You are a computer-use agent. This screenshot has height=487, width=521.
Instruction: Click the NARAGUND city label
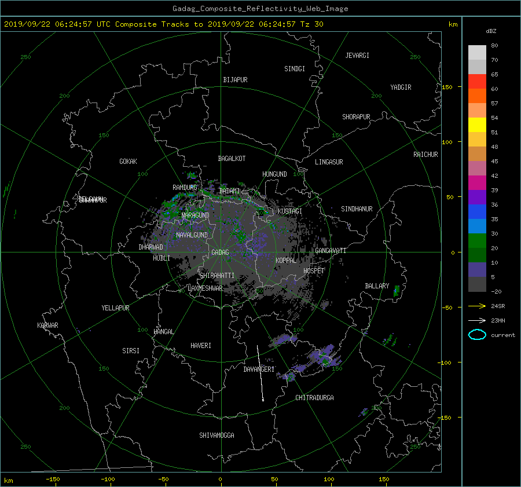click(196, 215)
